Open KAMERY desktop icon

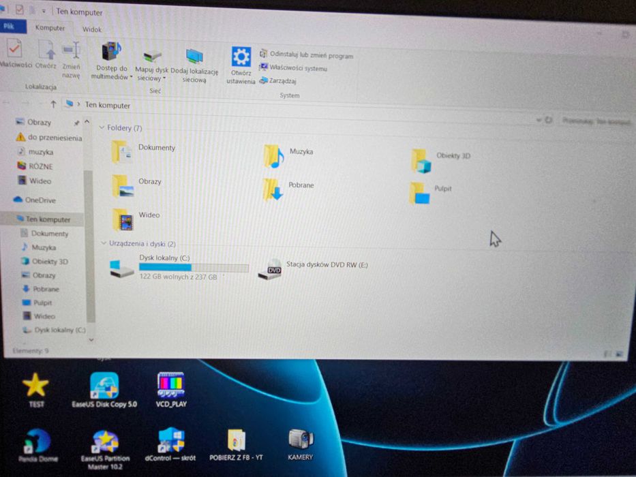click(x=301, y=444)
